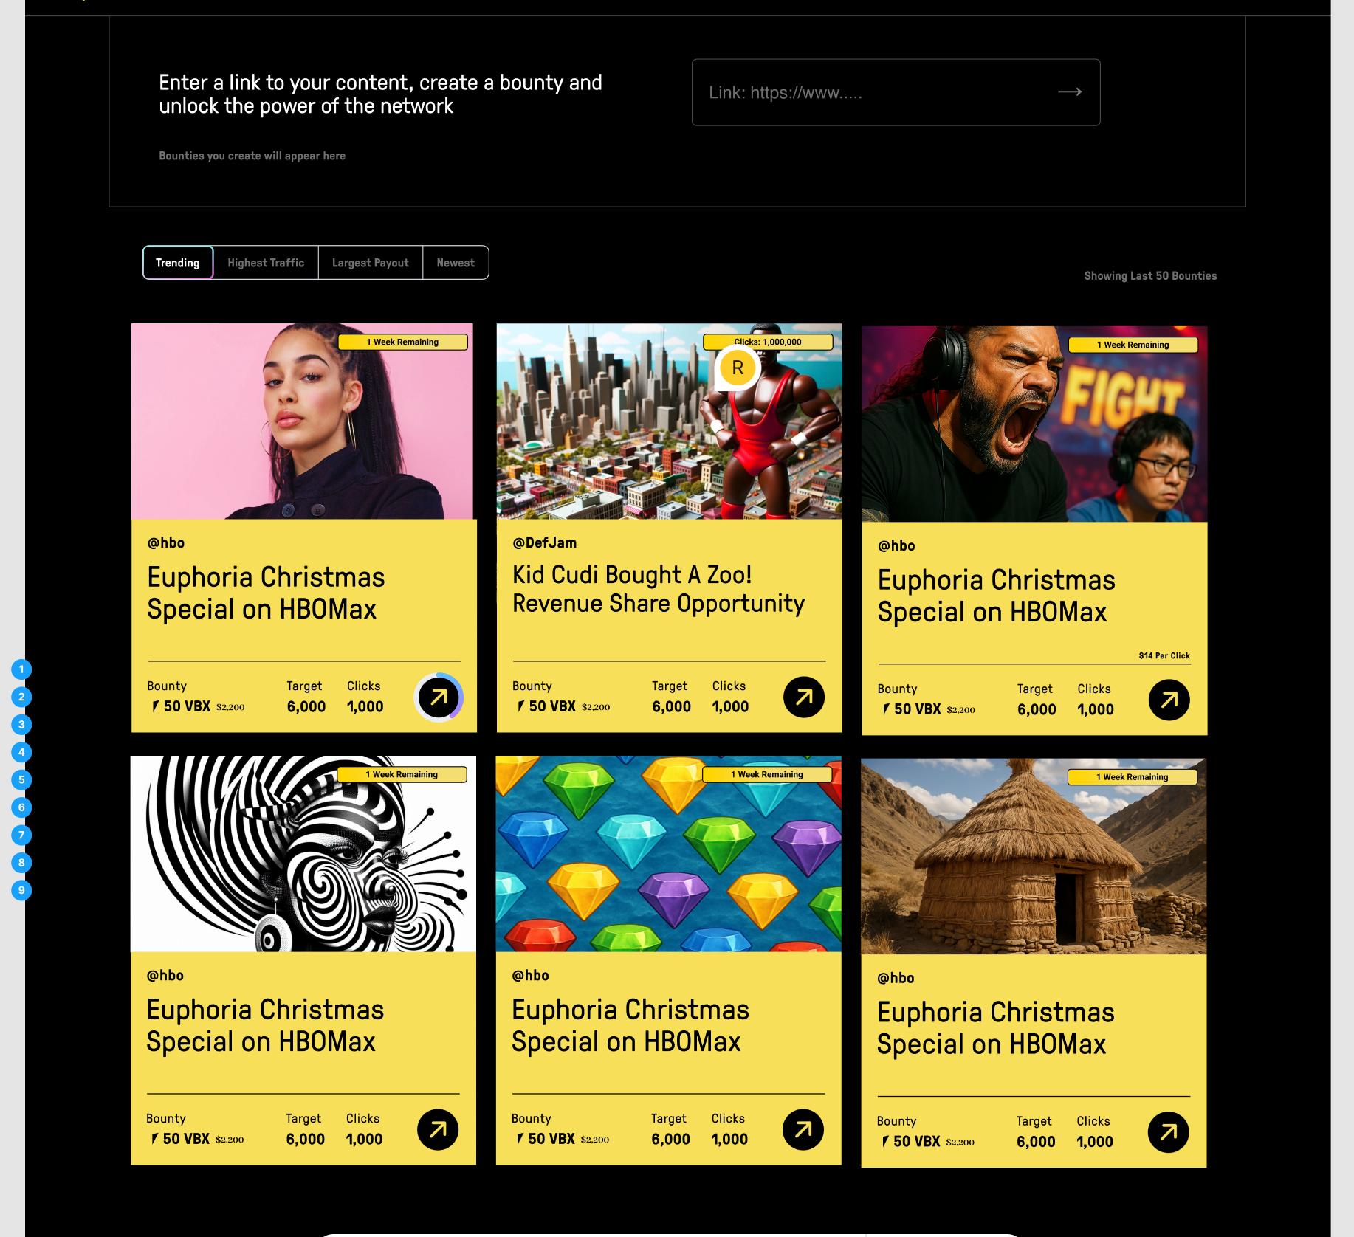Click numbered marker 5 on left edge
The height and width of the screenshot is (1237, 1354).
coord(21,780)
